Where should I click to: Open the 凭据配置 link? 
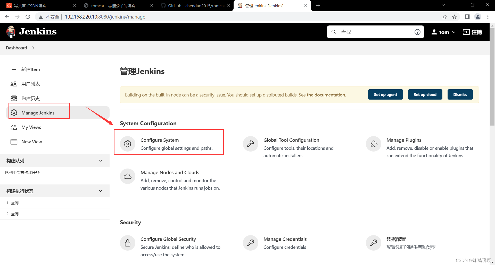click(396, 239)
